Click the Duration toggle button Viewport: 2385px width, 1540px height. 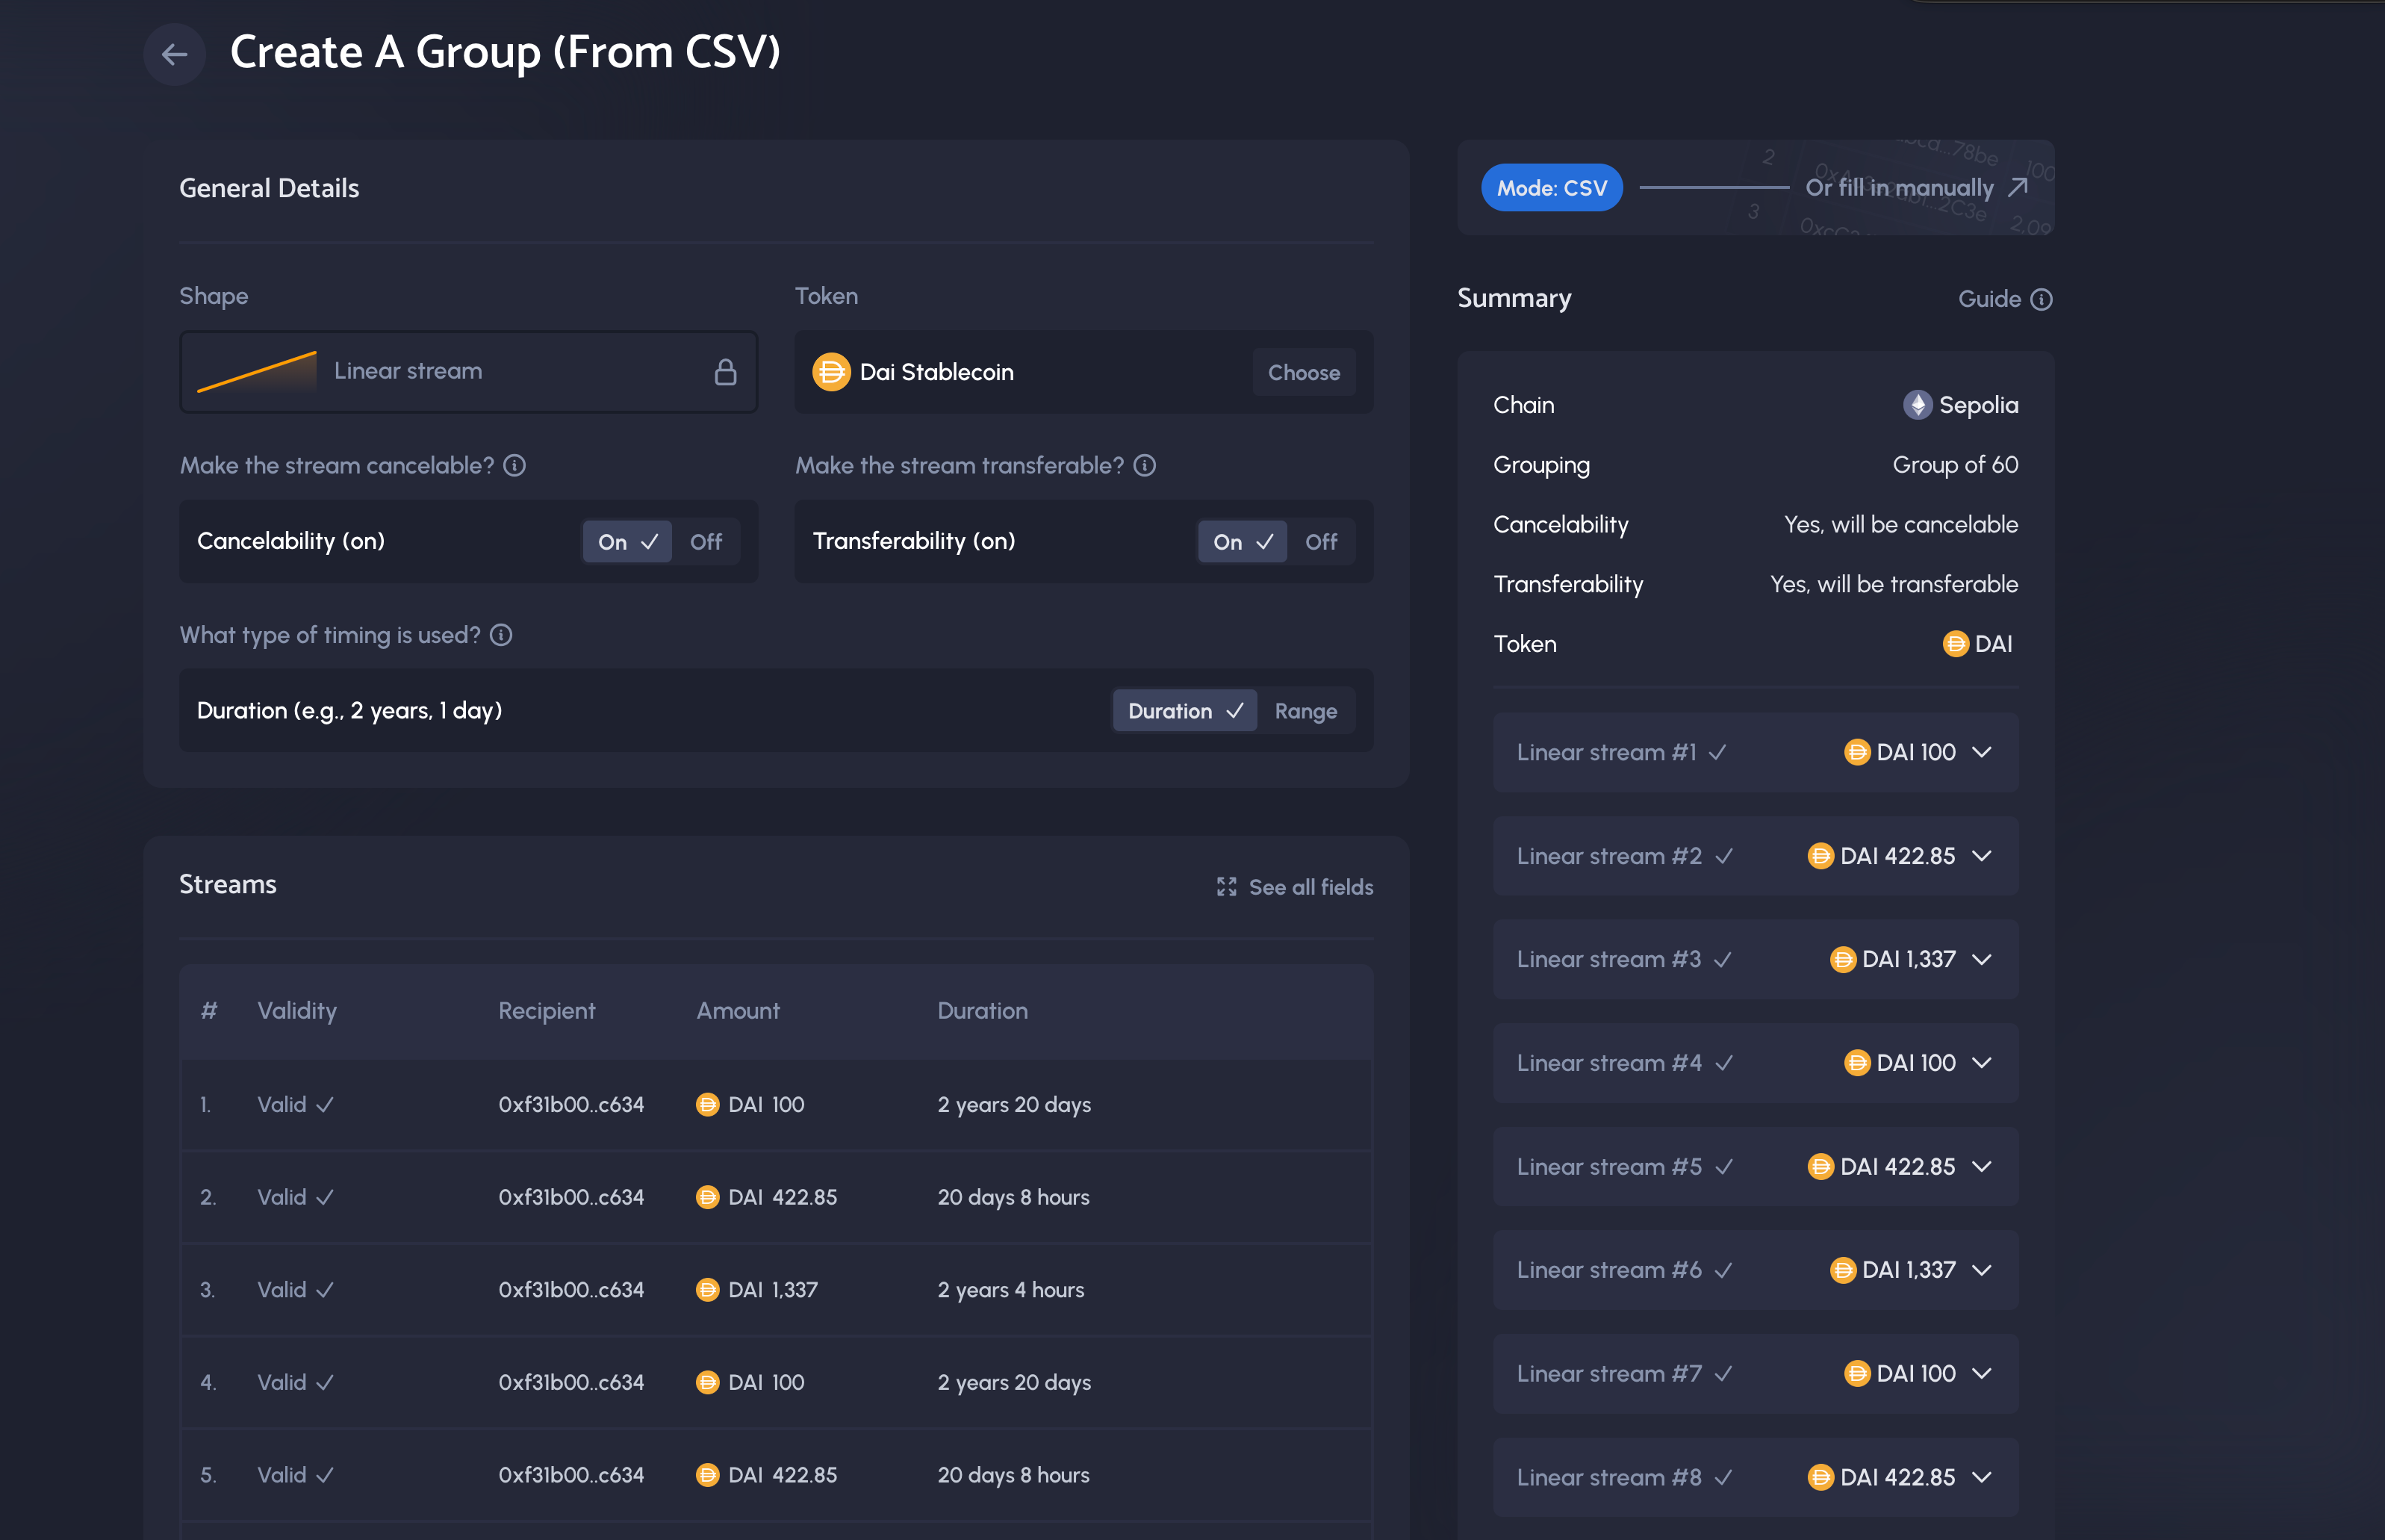pyautogui.click(x=1182, y=710)
